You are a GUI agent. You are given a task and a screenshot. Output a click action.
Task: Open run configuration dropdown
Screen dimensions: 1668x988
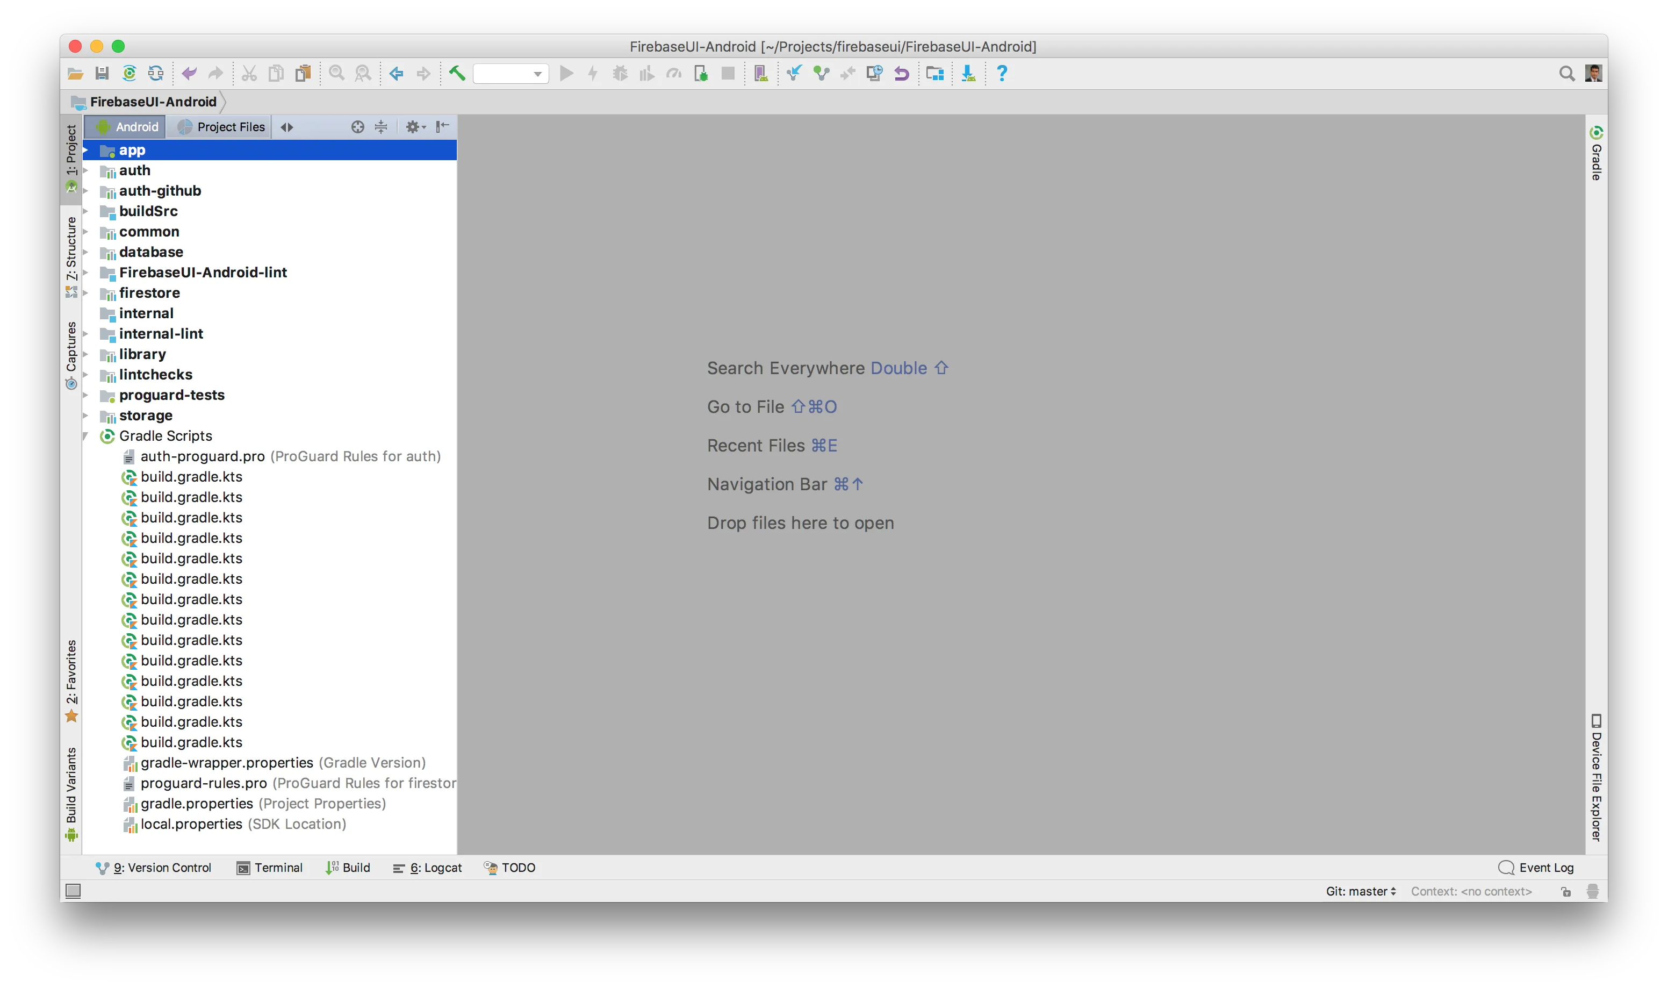(511, 73)
